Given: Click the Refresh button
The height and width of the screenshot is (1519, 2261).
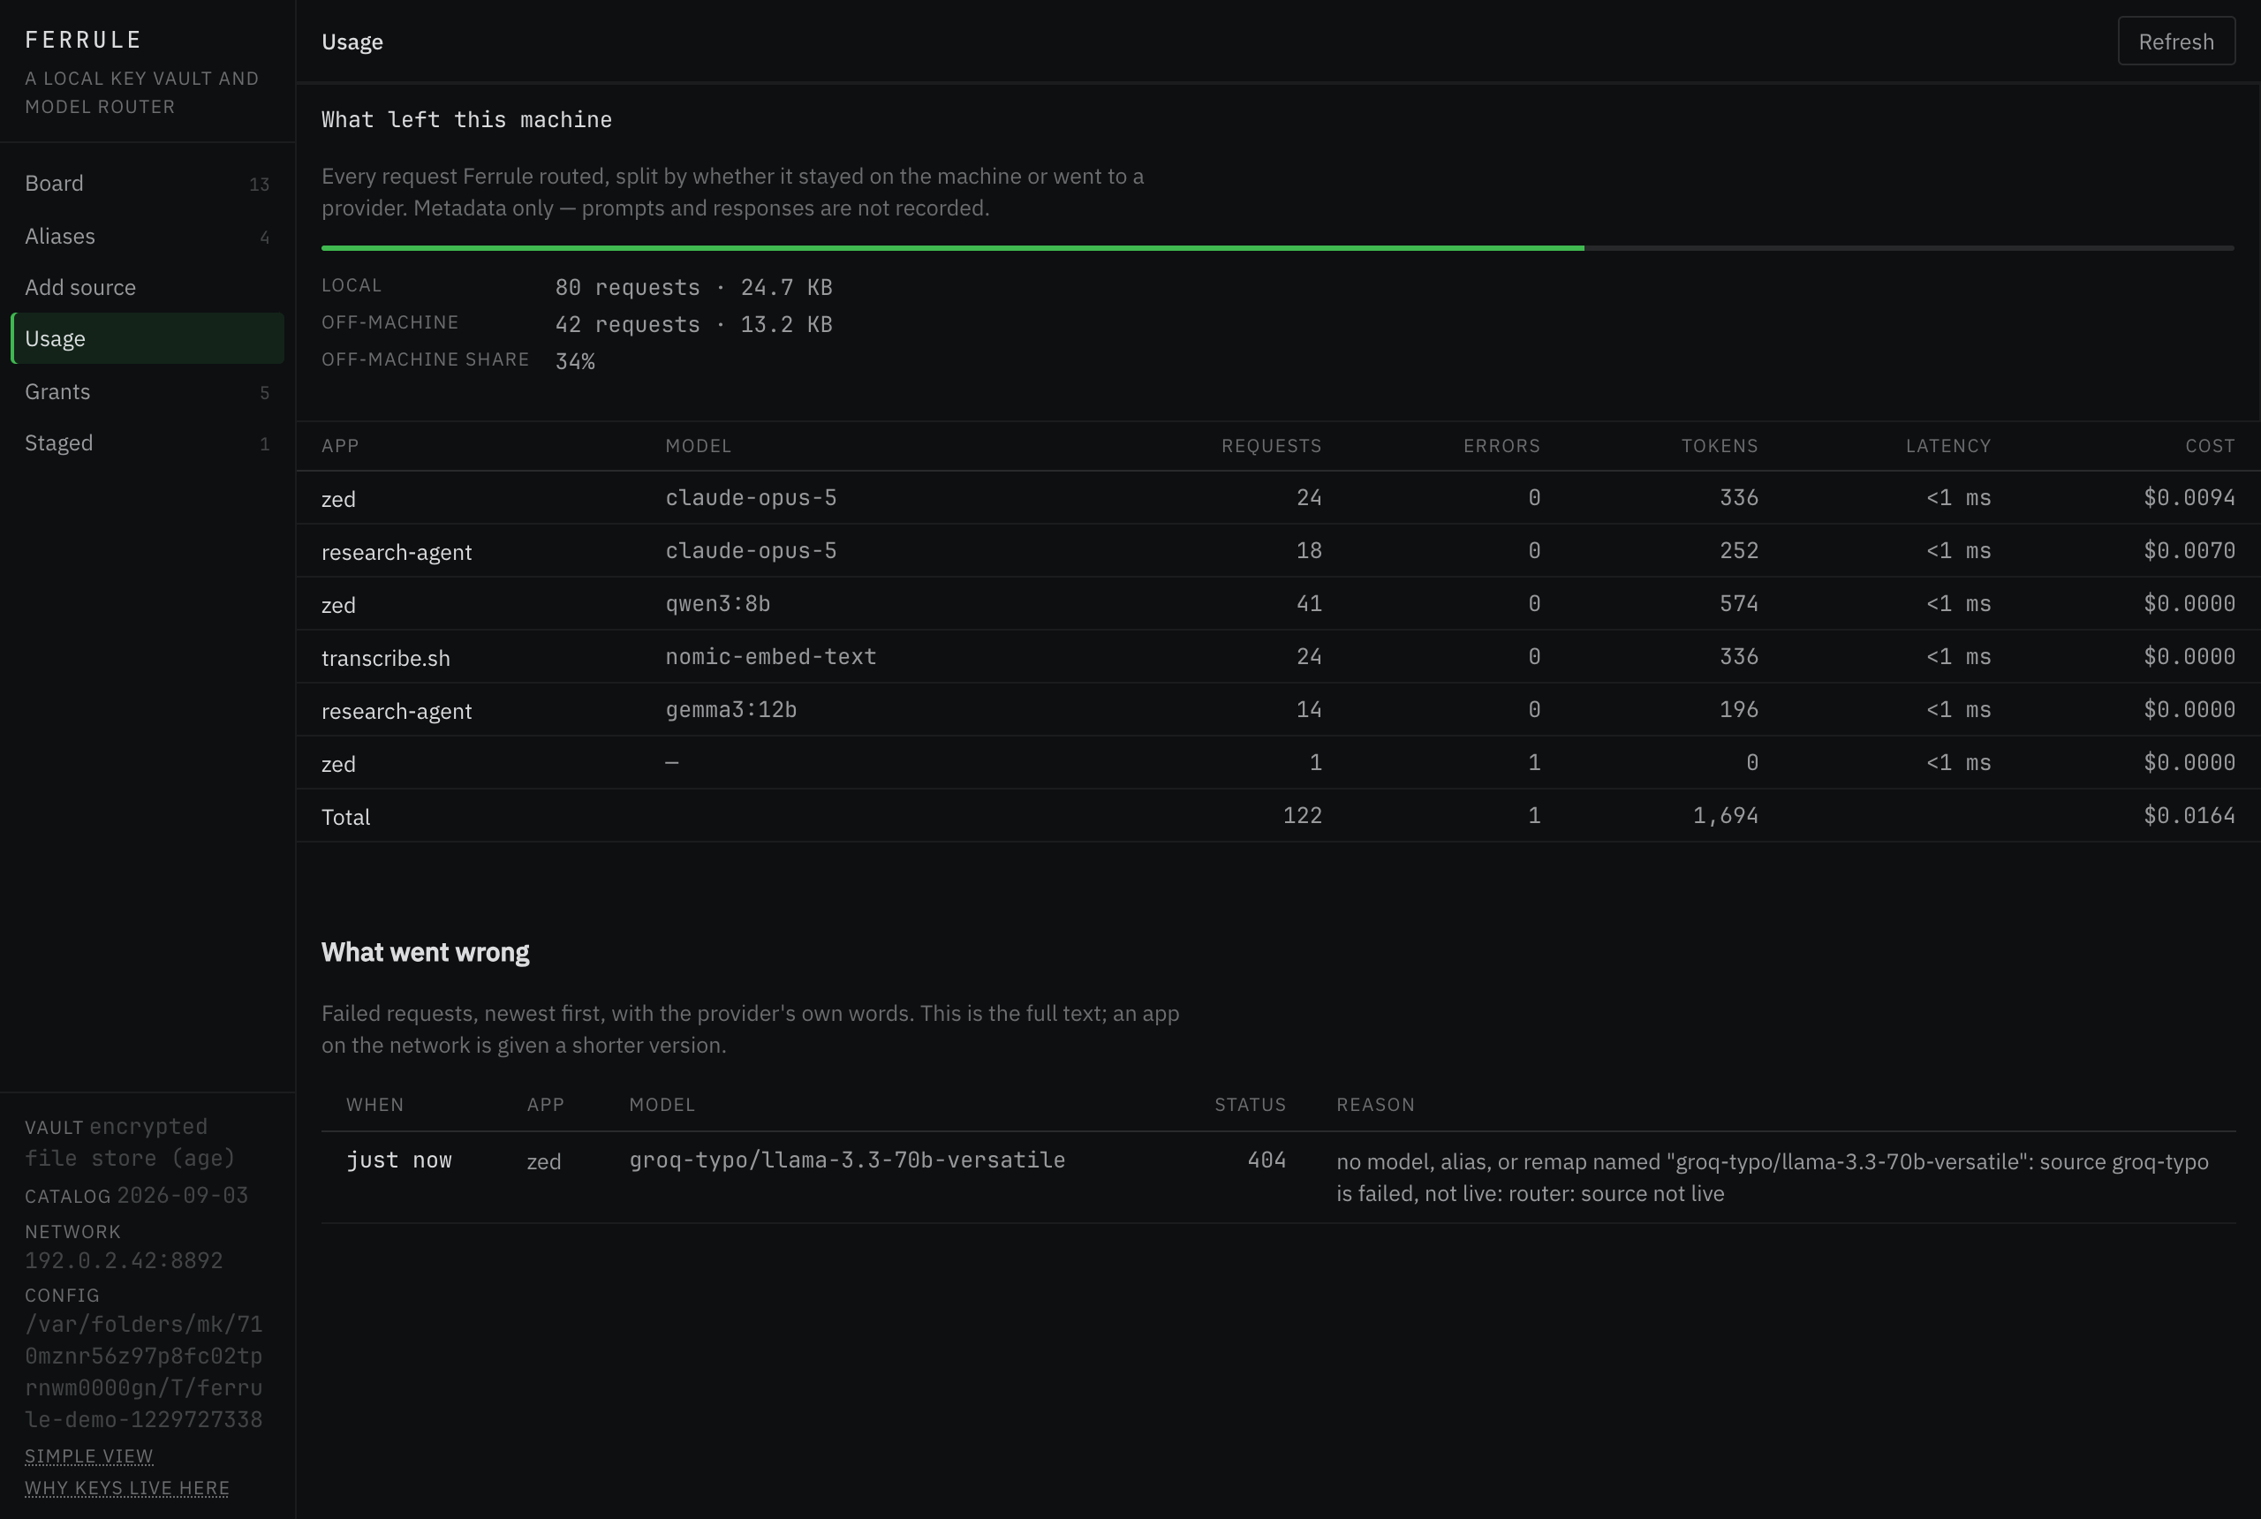Looking at the screenshot, I should pos(2175,41).
